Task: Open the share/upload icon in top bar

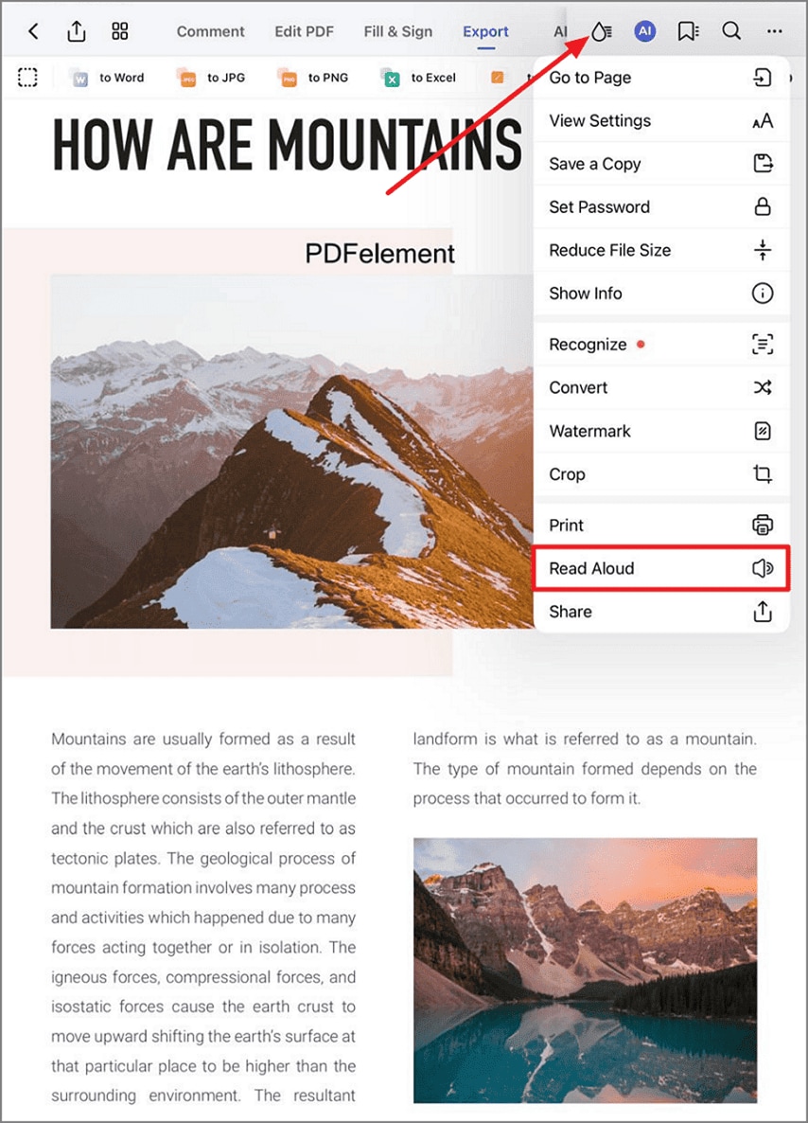Action: coord(77,31)
